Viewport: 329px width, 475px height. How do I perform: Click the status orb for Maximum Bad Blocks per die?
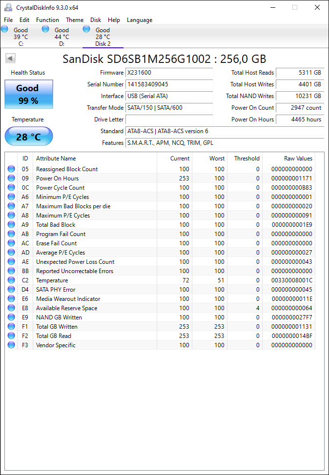pos(11,206)
